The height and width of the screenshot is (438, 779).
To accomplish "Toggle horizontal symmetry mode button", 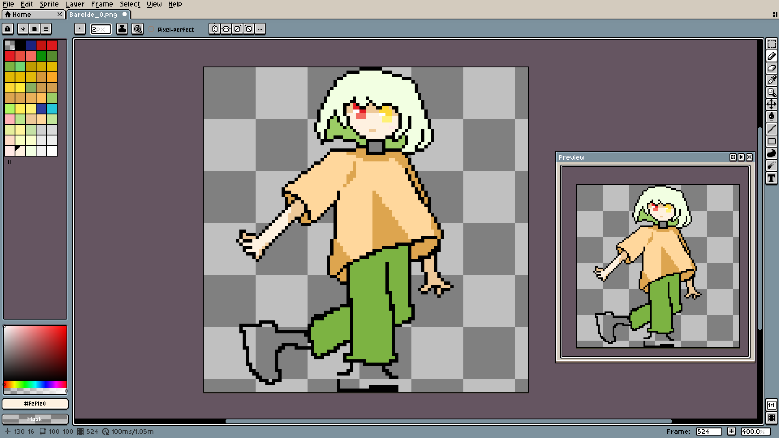I will point(215,29).
